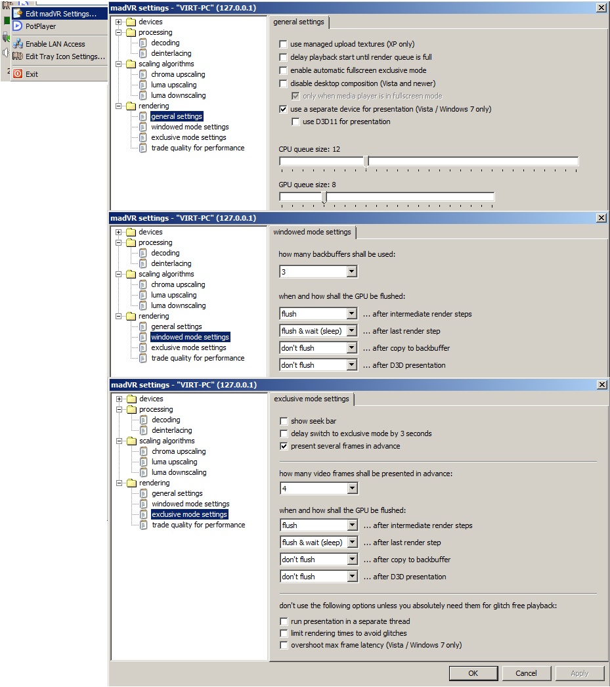Viewport: 610px width, 687px height.
Task: Select processing folder icon in top window
Action: pos(131,32)
